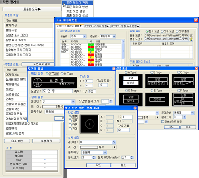
Task: Click 색상 white swatch in 평면-단면 dialog
Action: (x=89, y=147)
